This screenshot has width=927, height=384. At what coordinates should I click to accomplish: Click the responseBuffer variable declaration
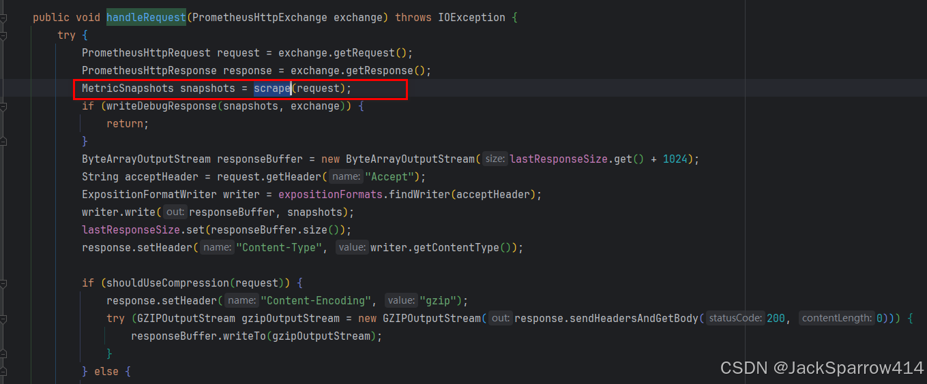(x=260, y=159)
